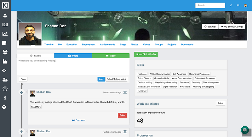Click the plus icon beside the 5 months ago post
This screenshot has width=252, height=137.
click(x=21, y=132)
